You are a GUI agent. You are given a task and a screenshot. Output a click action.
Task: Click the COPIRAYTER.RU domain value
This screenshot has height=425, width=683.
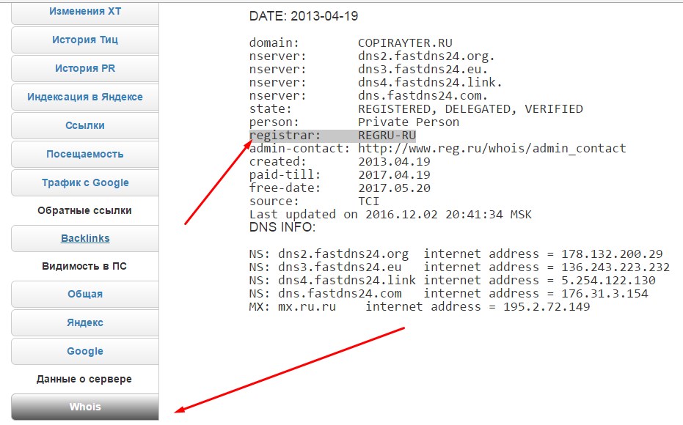click(401, 42)
